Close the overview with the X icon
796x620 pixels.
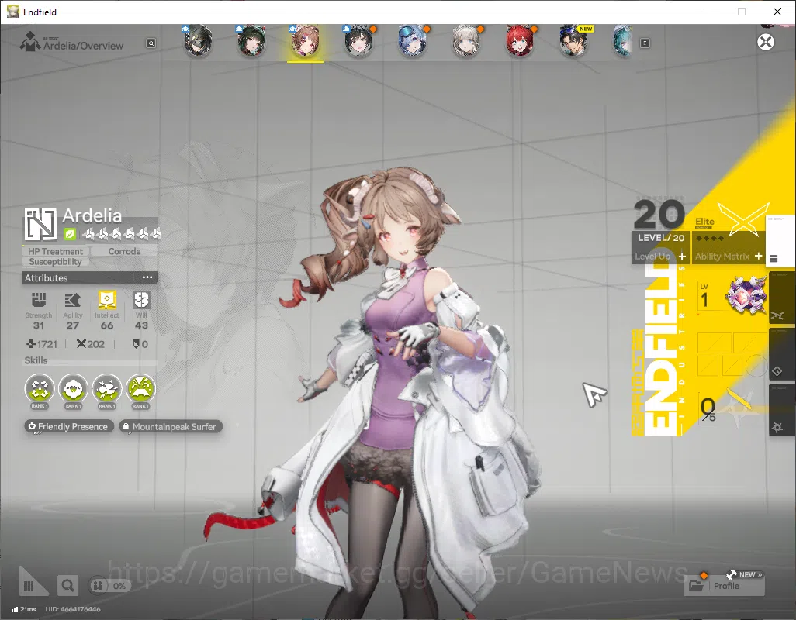point(766,42)
